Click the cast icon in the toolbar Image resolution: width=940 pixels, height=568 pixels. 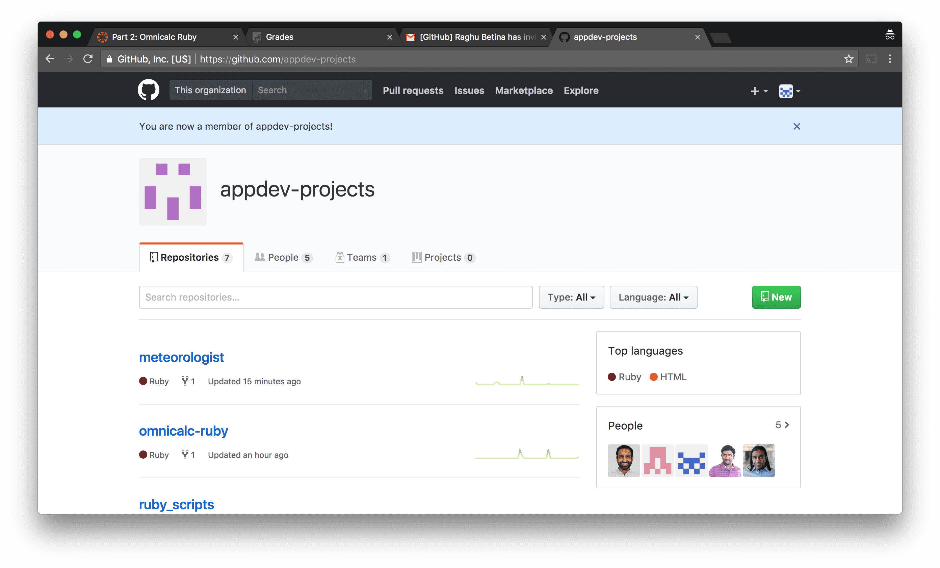870,59
